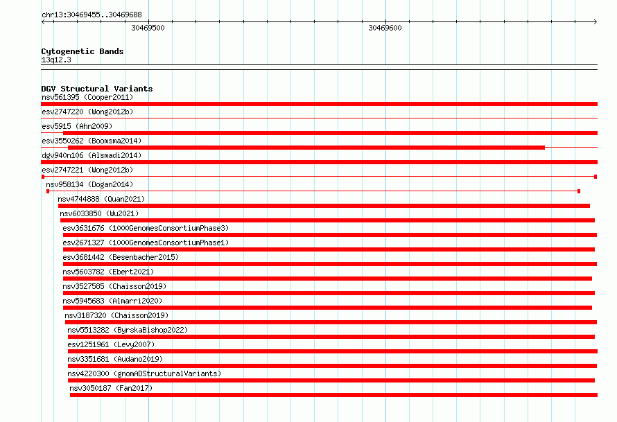This screenshot has height=422, width=617.
Task: Select nsv3050187 (Fan2017) label
Action: (x=111, y=388)
